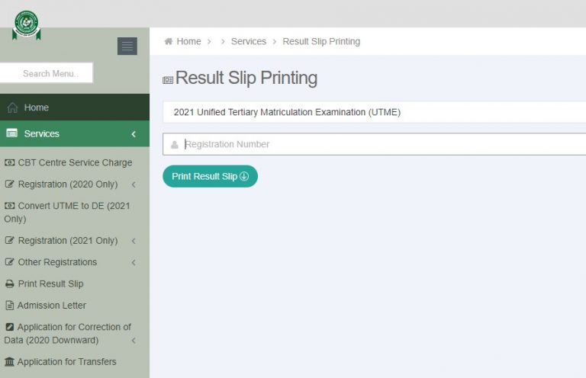Focus the Registration Number input field

(x=374, y=144)
